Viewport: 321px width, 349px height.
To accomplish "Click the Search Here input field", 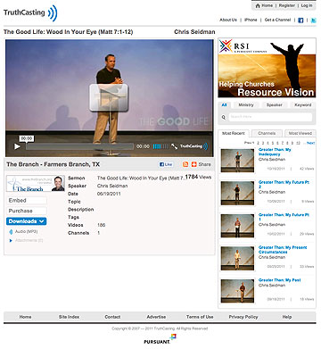I will pos(270,117).
